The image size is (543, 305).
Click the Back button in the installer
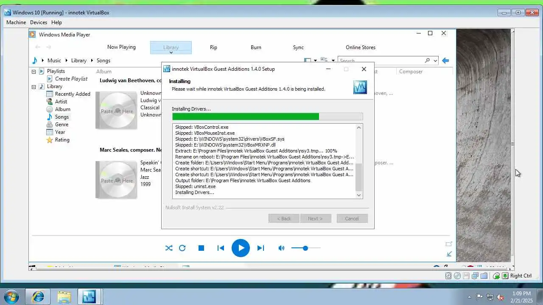pos(284,219)
